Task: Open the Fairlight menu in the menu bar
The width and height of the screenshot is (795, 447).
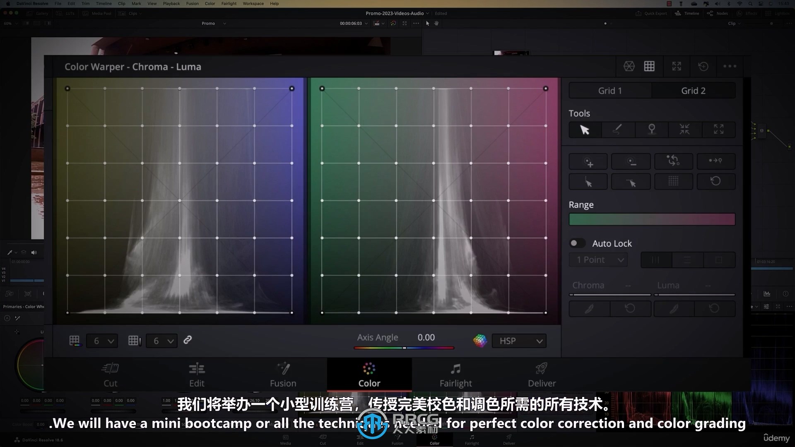Action: pyautogui.click(x=229, y=3)
